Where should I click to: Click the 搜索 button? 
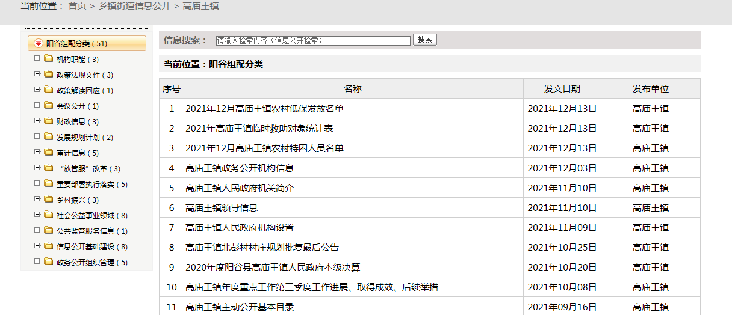425,40
